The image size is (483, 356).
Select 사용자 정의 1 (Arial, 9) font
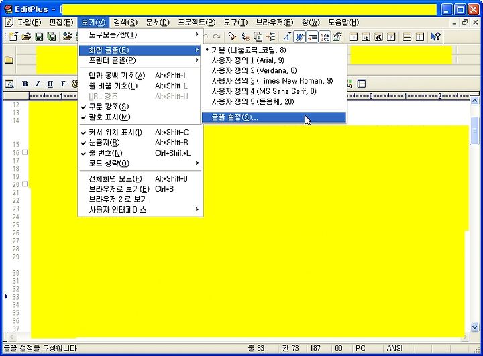tap(274, 60)
